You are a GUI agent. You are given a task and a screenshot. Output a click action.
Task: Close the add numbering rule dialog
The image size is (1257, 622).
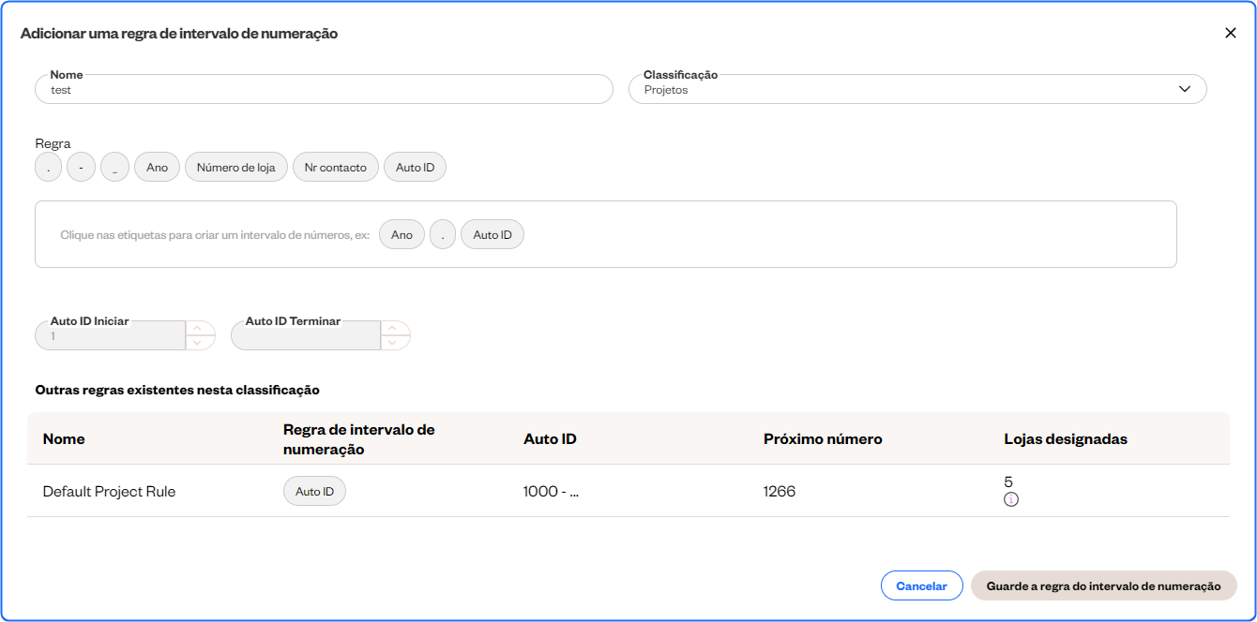click(1231, 33)
